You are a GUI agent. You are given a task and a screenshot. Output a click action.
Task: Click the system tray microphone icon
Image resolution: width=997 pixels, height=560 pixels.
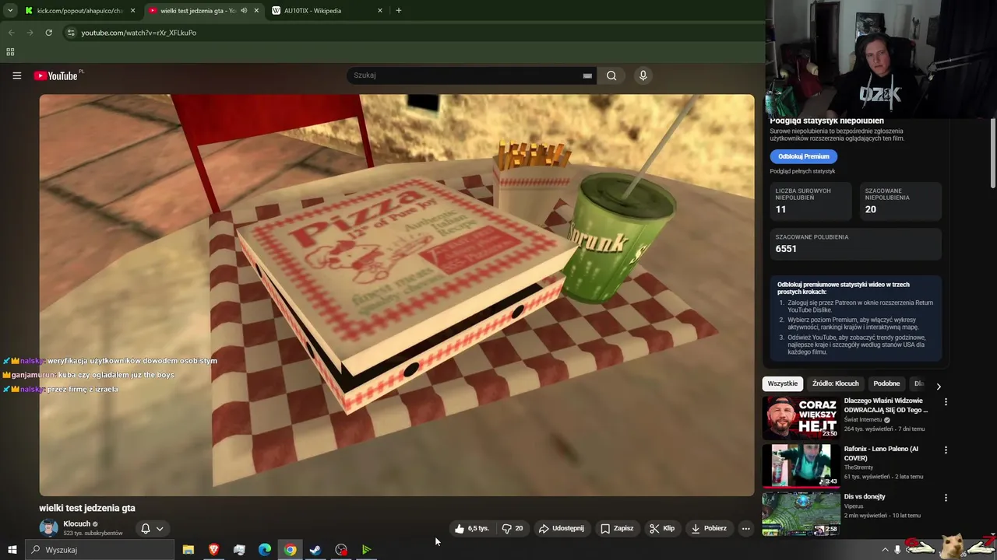click(x=897, y=550)
